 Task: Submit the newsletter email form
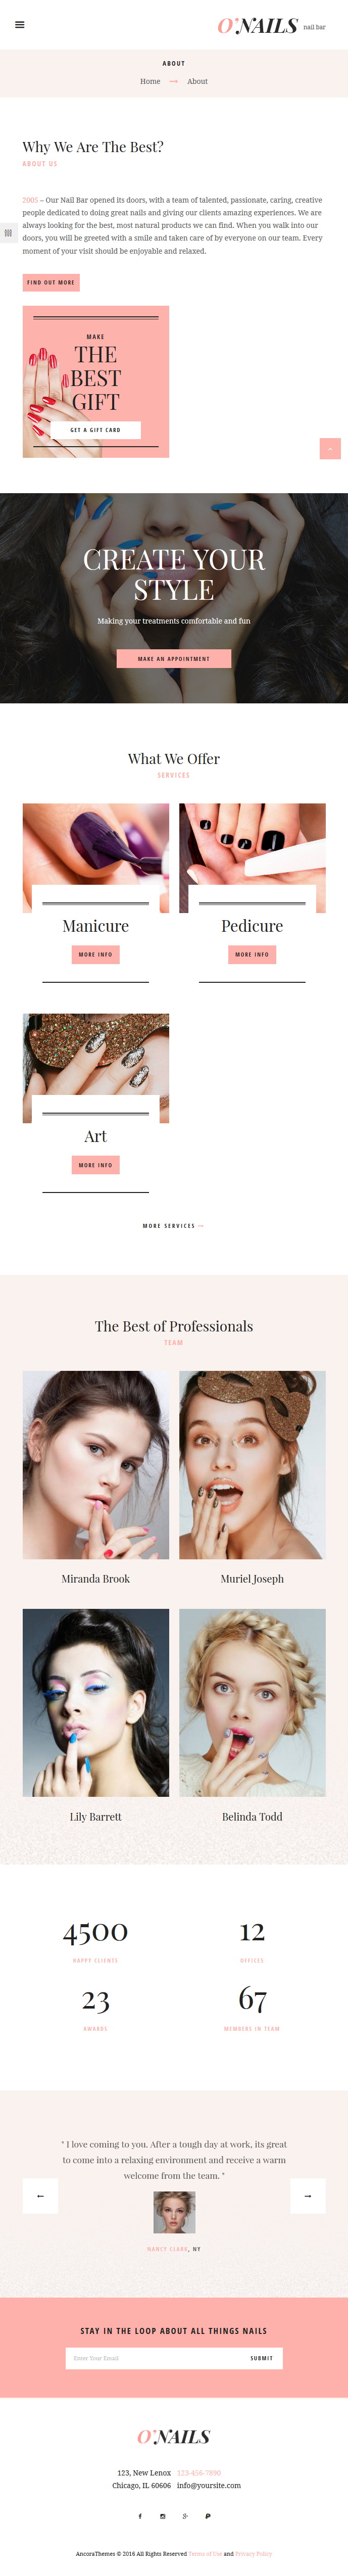tap(262, 2358)
